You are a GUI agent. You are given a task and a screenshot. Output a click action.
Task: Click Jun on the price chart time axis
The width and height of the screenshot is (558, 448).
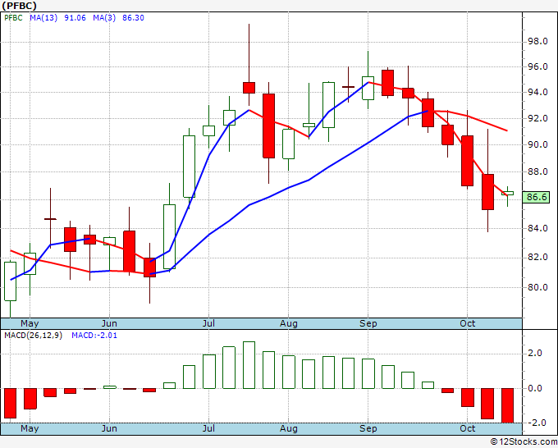(109, 323)
